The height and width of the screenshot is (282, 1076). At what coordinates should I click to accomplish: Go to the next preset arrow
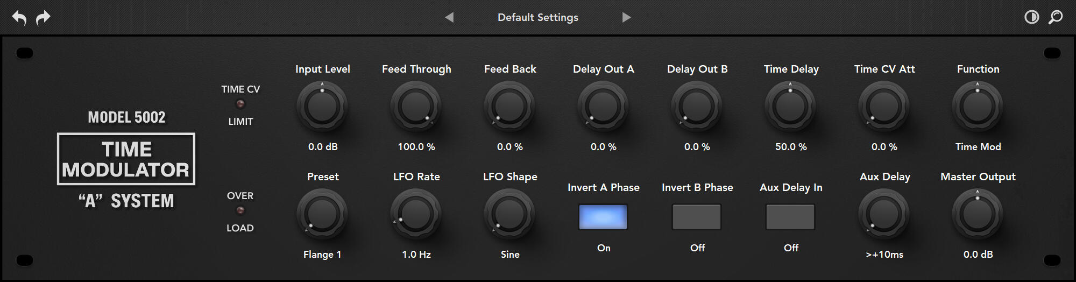click(x=626, y=17)
